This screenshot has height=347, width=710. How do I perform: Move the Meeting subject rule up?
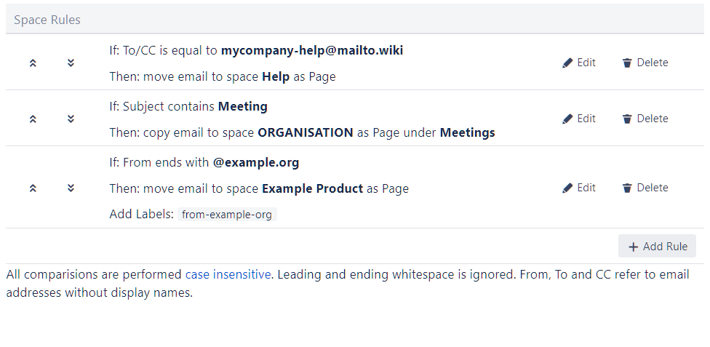tap(33, 119)
